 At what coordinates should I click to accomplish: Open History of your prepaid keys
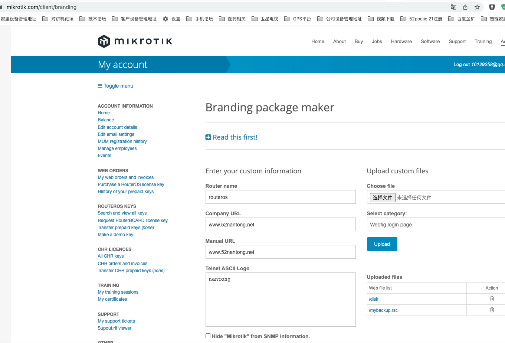(125, 192)
